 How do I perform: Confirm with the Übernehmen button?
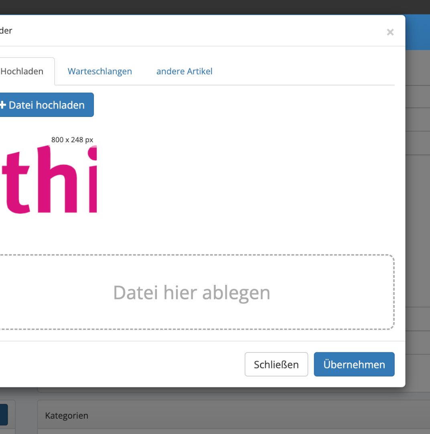[354, 364]
